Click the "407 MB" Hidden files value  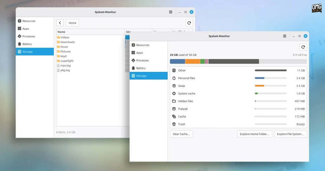pos(300,101)
